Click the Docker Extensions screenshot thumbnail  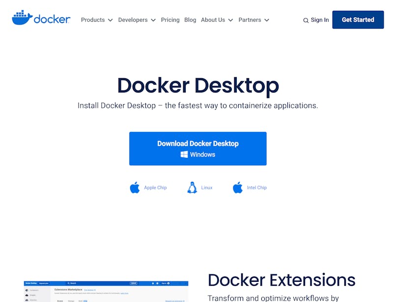[x=106, y=292]
